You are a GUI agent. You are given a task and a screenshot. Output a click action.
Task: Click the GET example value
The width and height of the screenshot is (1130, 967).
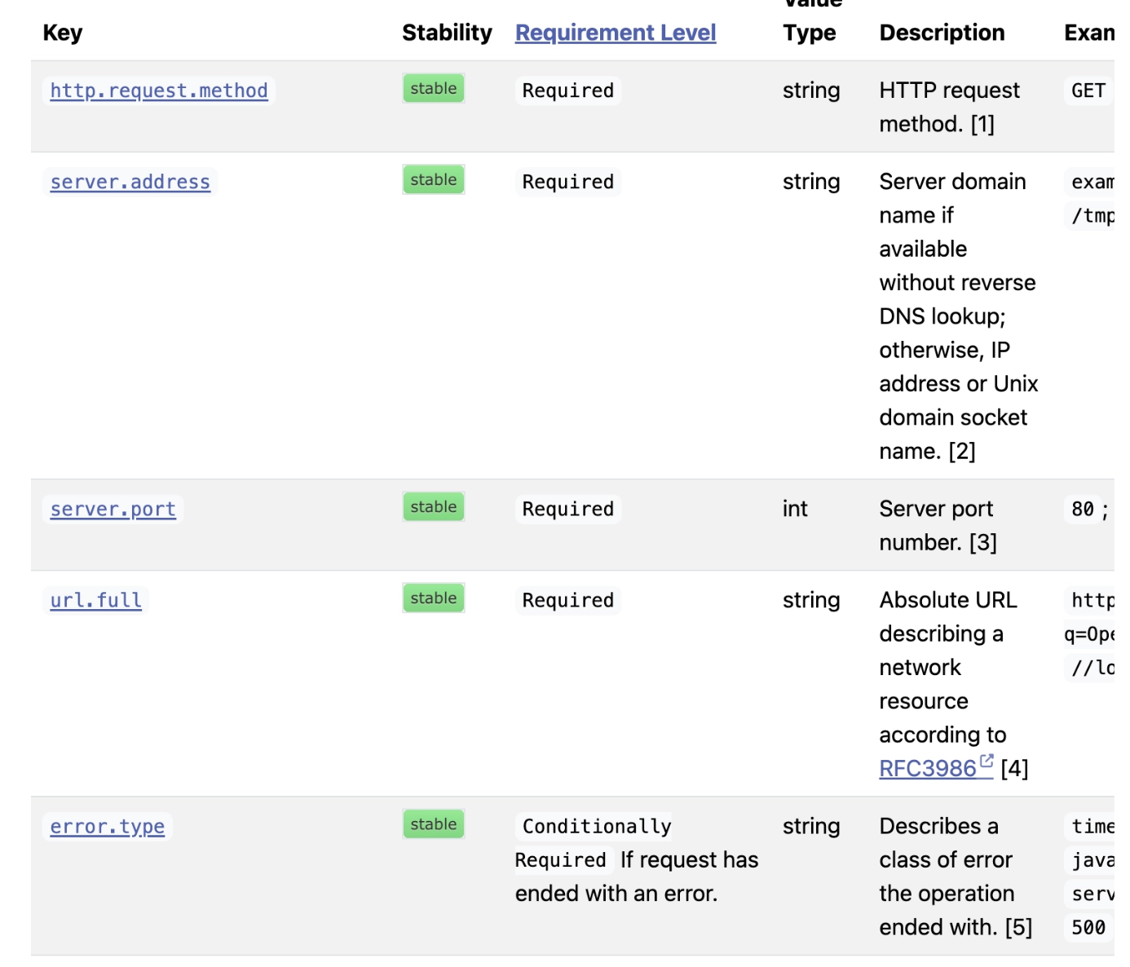click(x=1088, y=91)
